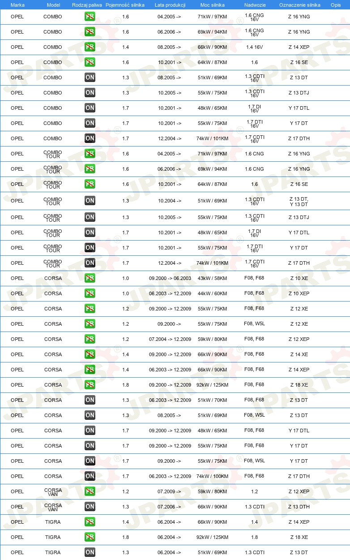Screen dimensions: 350x560
Task: Click '1.3 CDTI' body cell in TIGRA row
Action: click(255, 552)
